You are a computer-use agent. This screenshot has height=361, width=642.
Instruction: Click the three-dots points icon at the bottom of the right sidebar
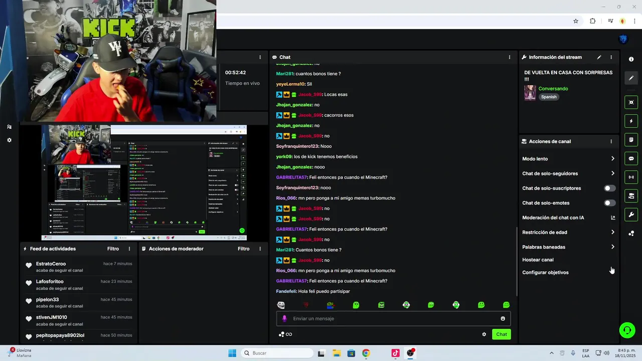631,233
